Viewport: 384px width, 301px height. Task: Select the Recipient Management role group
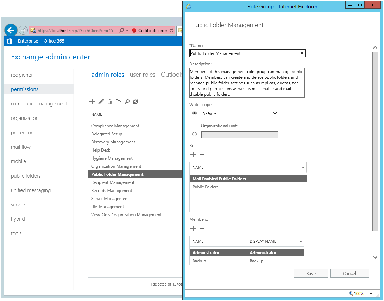(x=113, y=182)
